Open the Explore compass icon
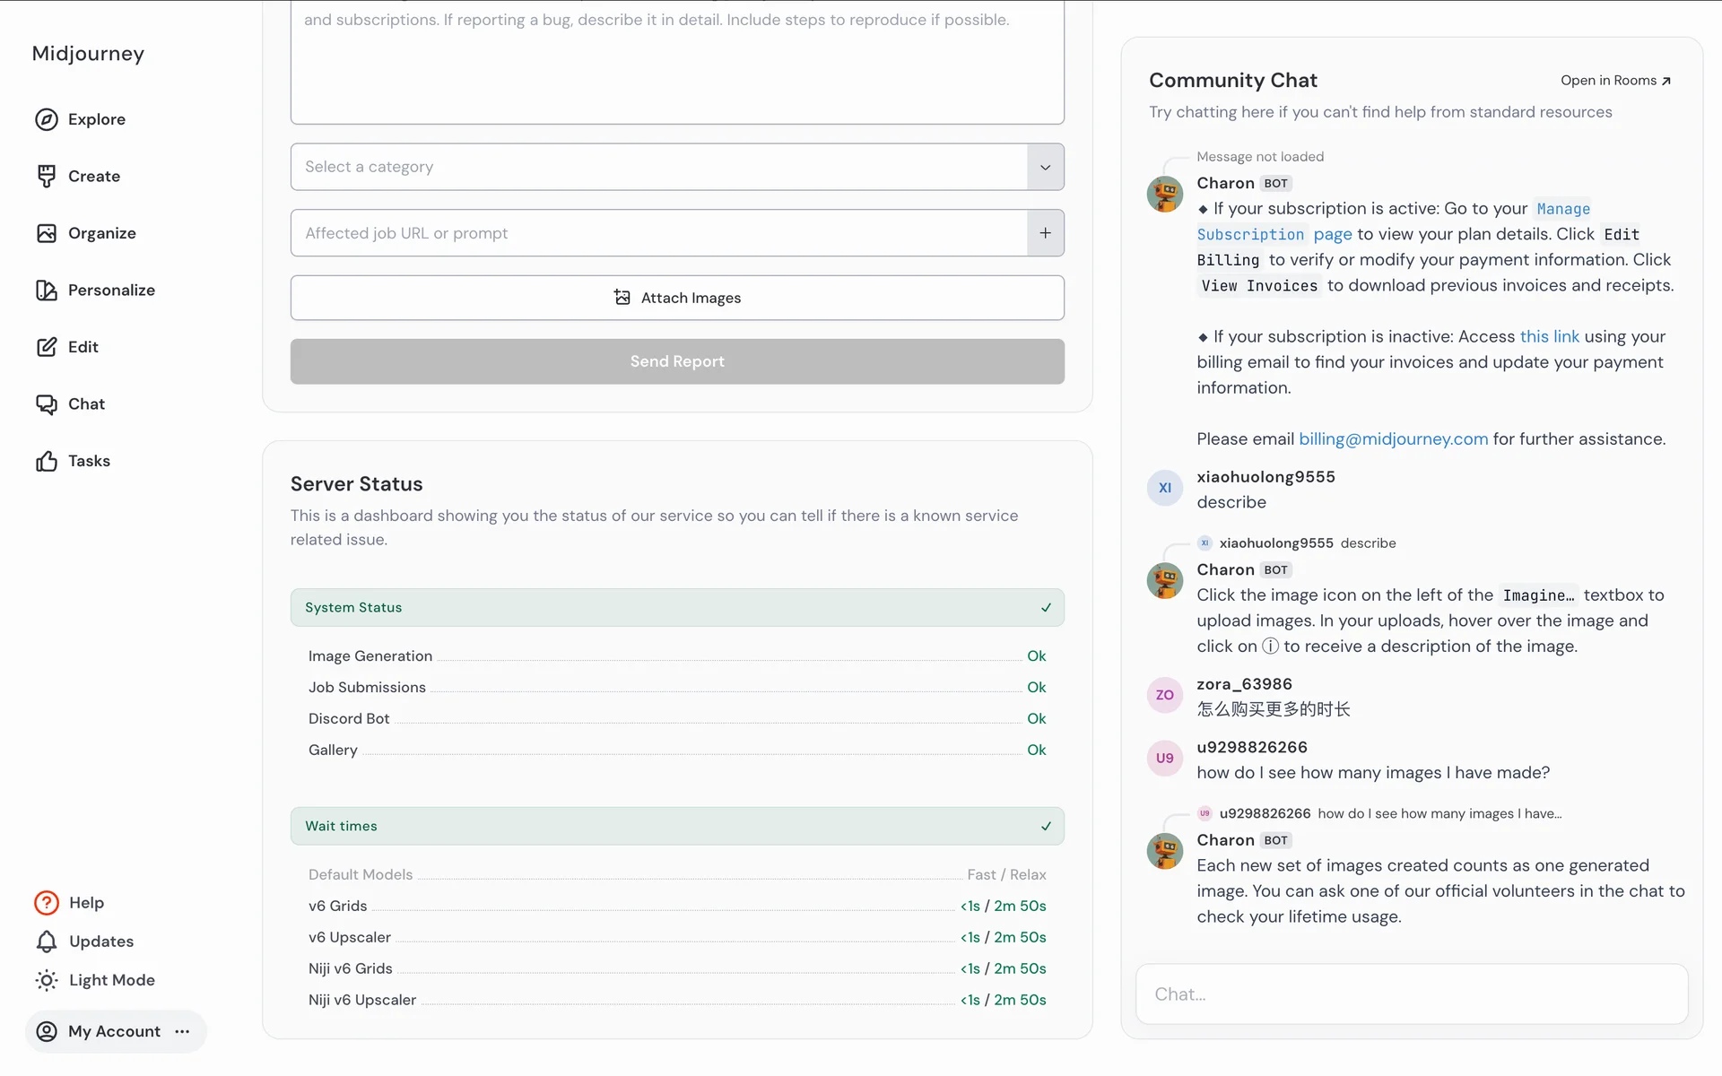Image resolution: width=1722 pixels, height=1076 pixels. (x=47, y=119)
